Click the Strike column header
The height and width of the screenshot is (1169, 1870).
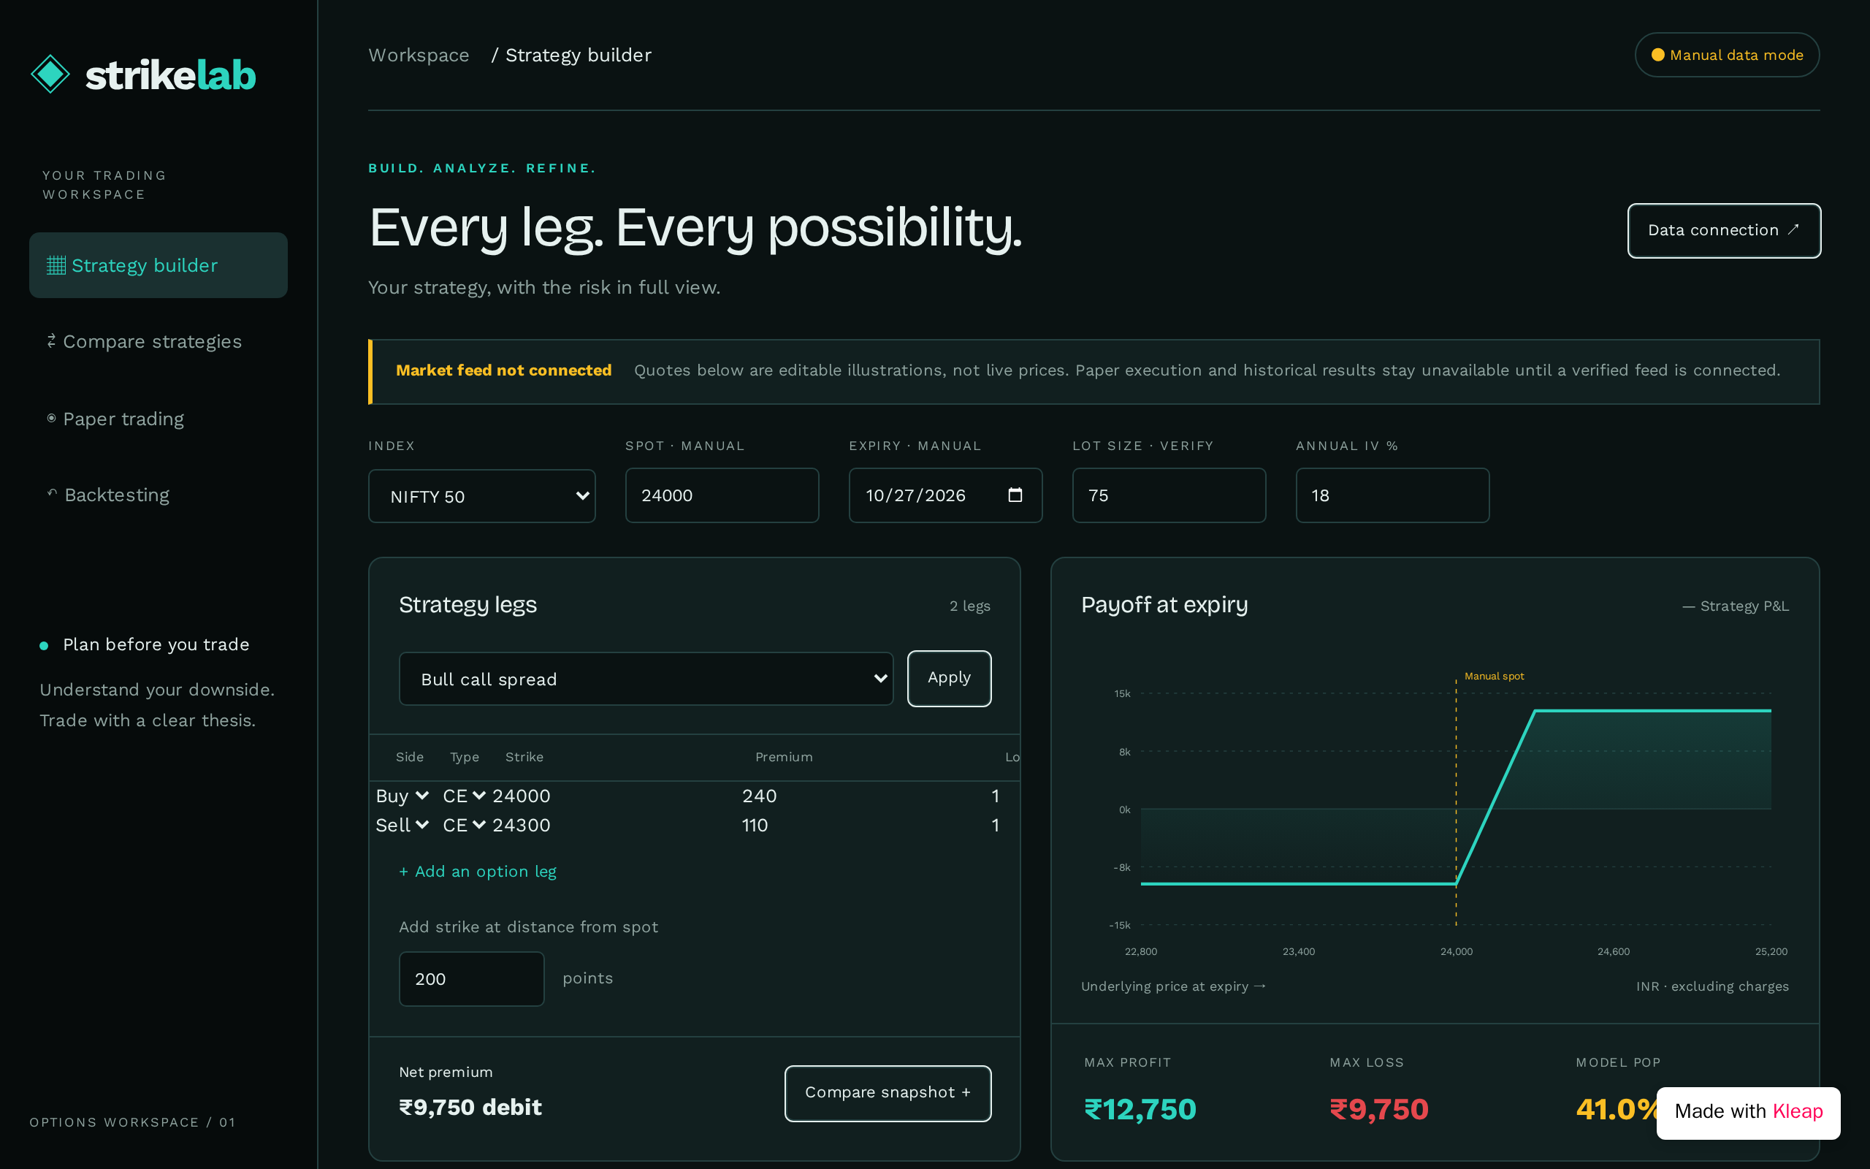coord(524,757)
